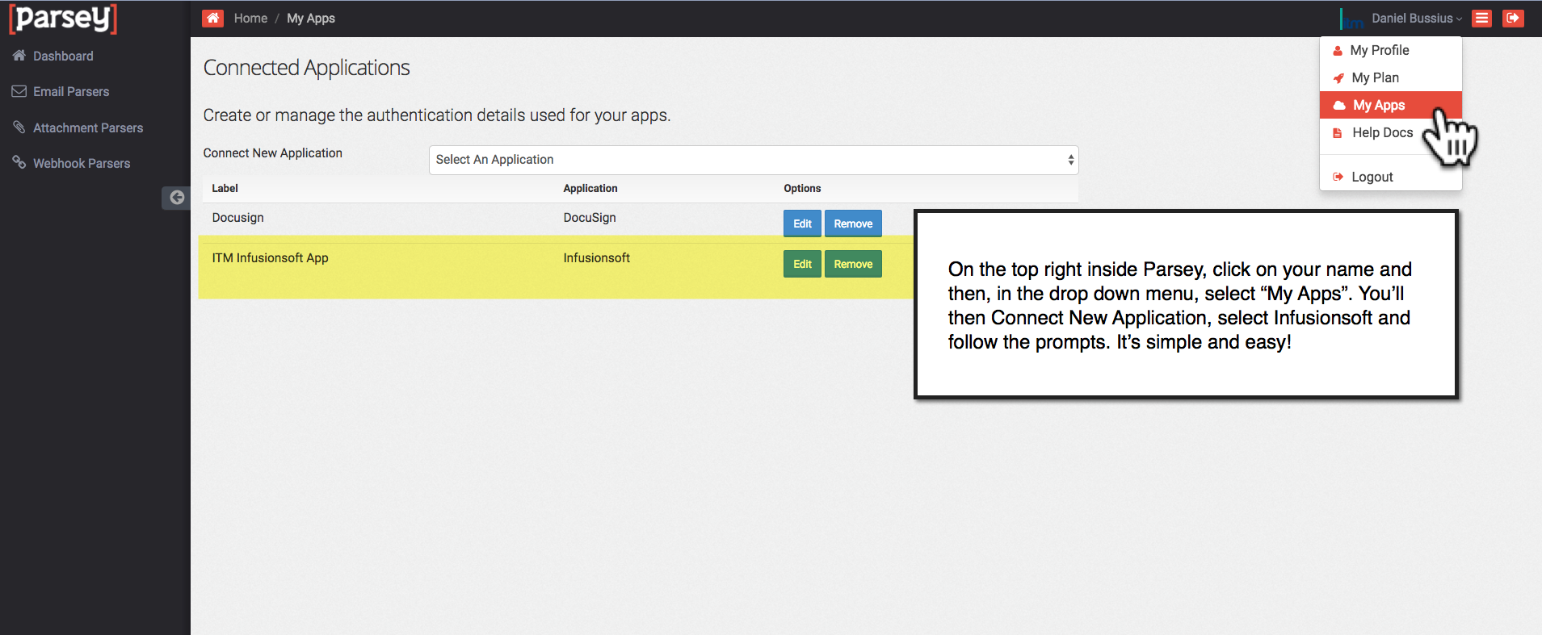Collapse sidebar with the arrow circle icon
Screen dimensions: 1542x635
pyautogui.click(x=176, y=198)
